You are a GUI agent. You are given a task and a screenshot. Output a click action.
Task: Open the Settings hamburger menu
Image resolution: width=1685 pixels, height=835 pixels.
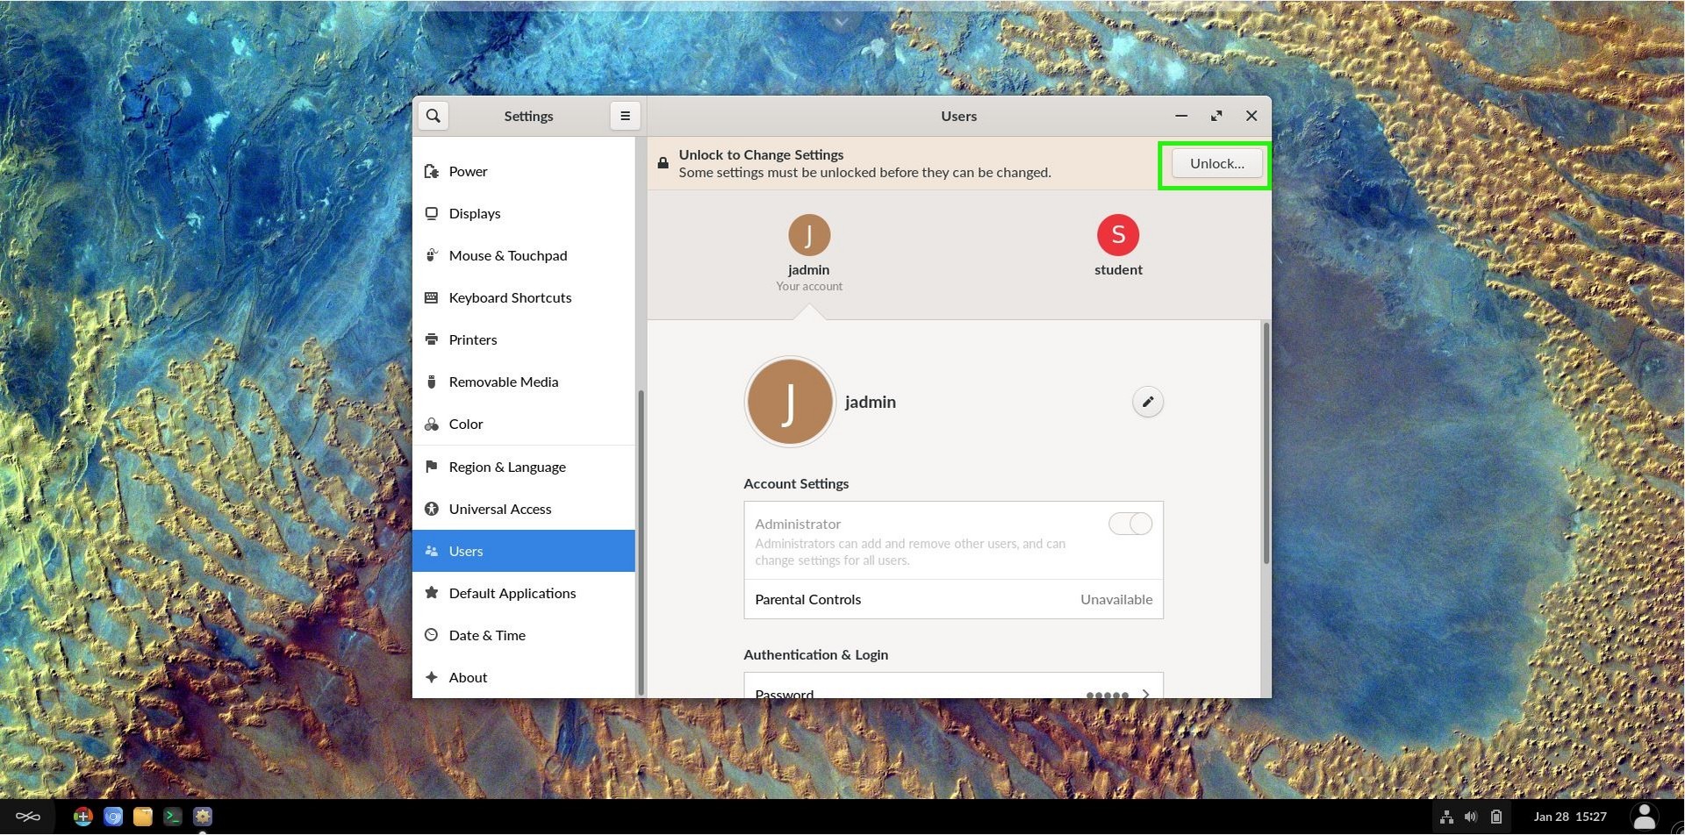click(x=625, y=116)
